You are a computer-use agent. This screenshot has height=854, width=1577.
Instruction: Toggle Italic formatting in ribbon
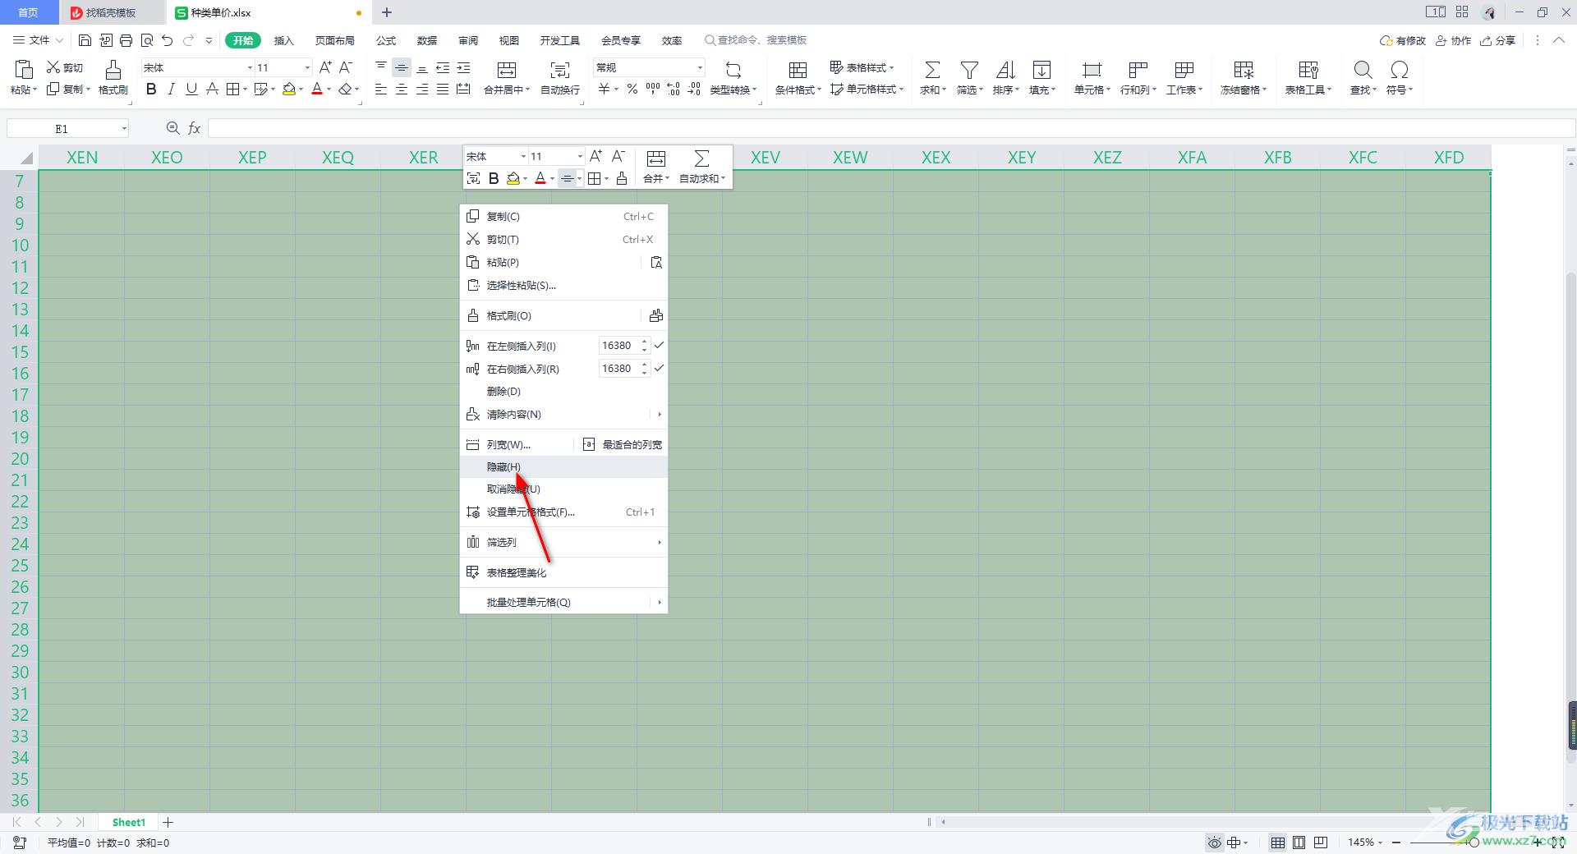(x=171, y=89)
